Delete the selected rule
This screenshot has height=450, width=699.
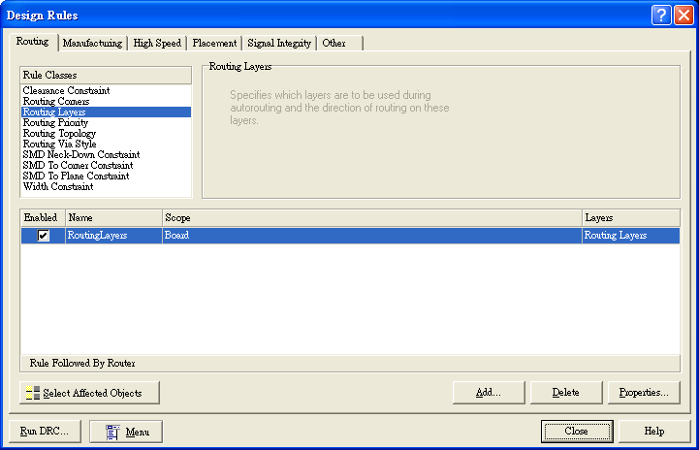[x=565, y=393]
